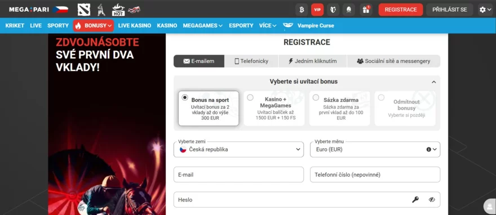Image resolution: width=496 pixels, height=215 pixels.
Task: Go to Live section
Action: [36, 25]
